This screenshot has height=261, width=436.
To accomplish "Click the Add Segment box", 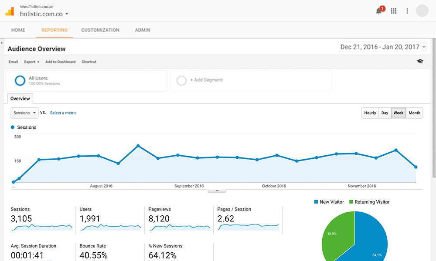I will coord(251,80).
